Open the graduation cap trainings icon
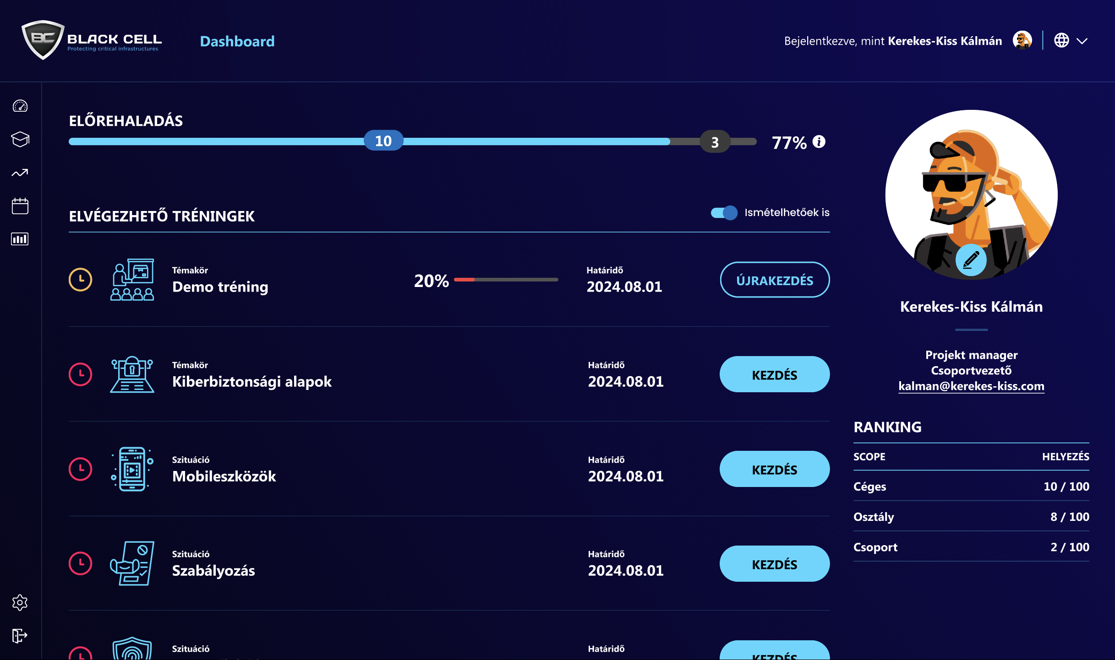The width and height of the screenshot is (1115, 660). [x=20, y=139]
